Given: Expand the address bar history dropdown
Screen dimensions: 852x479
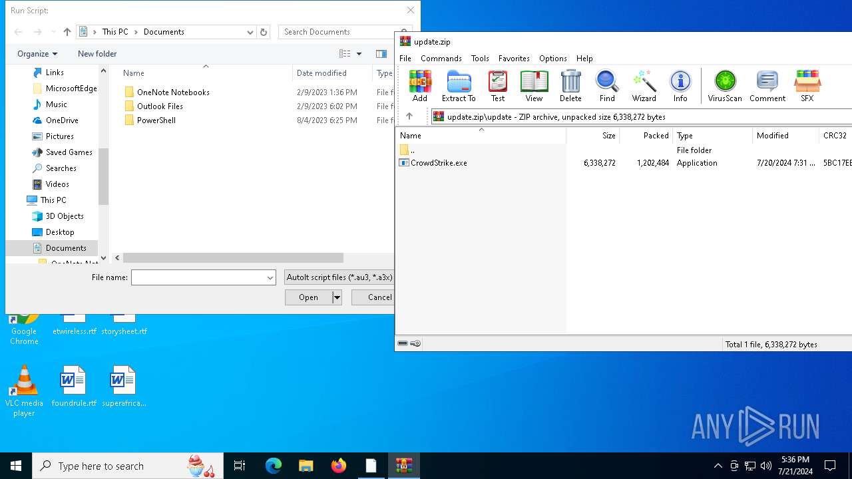Looking at the screenshot, I should pyautogui.click(x=250, y=32).
